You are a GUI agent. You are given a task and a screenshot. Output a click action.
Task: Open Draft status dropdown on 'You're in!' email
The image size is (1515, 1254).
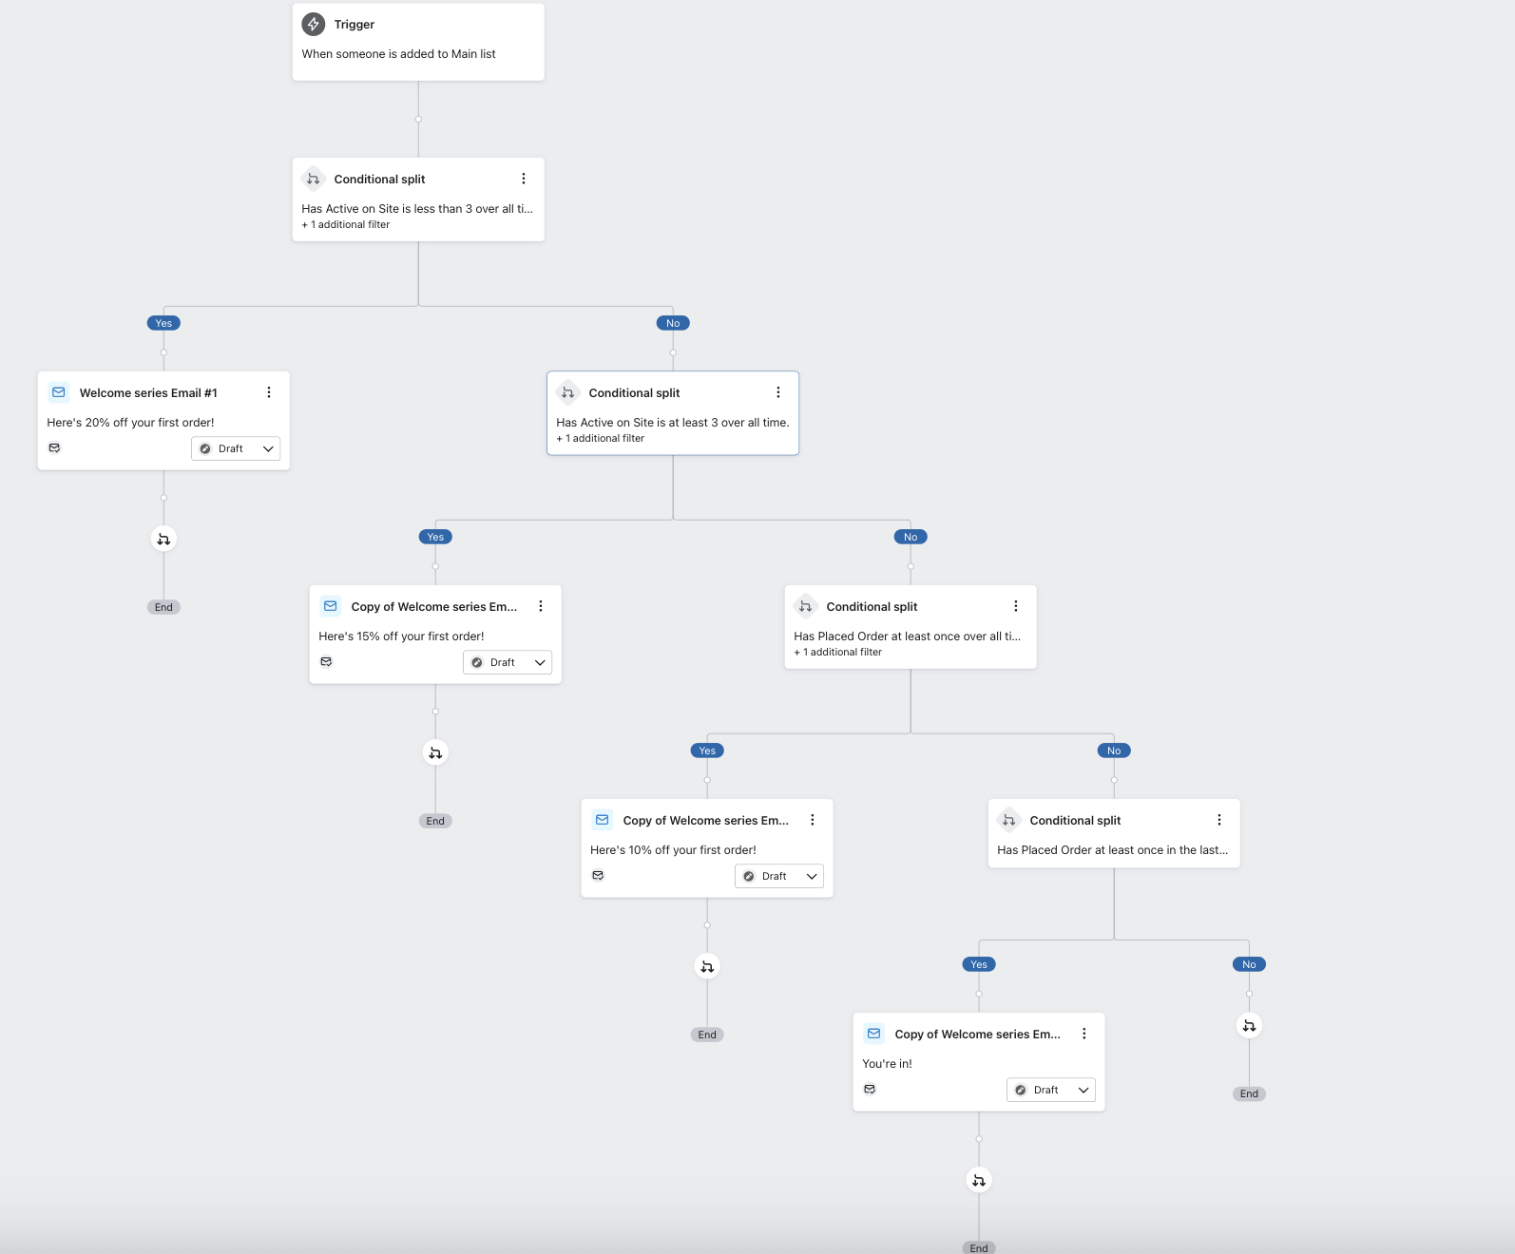click(x=1051, y=1090)
